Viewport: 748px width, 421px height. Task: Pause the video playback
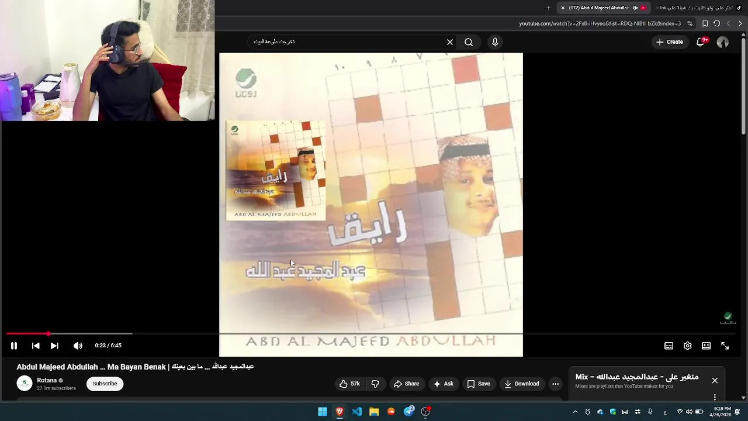[14, 346]
